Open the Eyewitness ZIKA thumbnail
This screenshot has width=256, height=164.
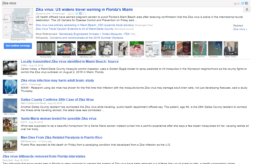[x=168, y=48]
